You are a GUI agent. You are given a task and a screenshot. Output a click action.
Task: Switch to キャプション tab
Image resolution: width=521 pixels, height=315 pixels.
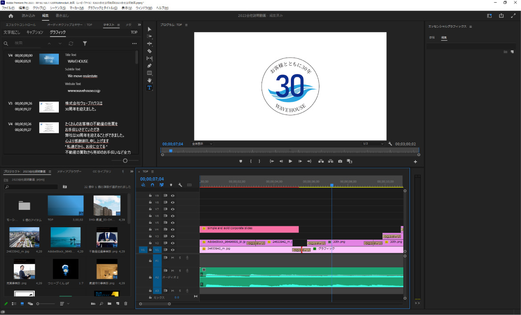pos(35,32)
